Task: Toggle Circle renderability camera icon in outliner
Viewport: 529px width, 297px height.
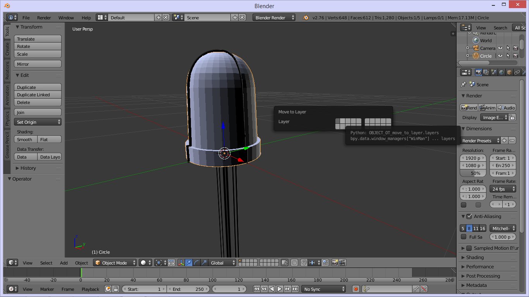Action: coord(515,56)
